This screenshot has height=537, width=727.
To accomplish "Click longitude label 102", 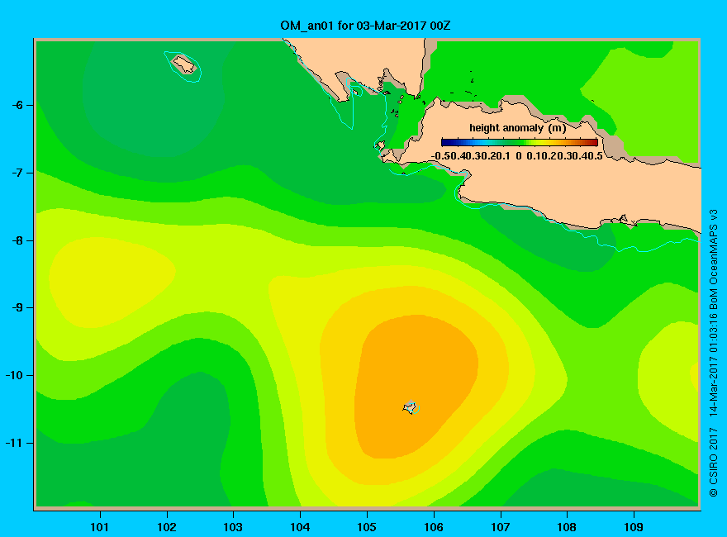I will [166, 527].
